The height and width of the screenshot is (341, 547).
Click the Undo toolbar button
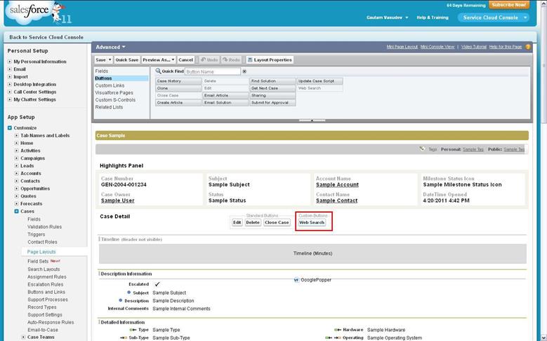click(209, 60)
